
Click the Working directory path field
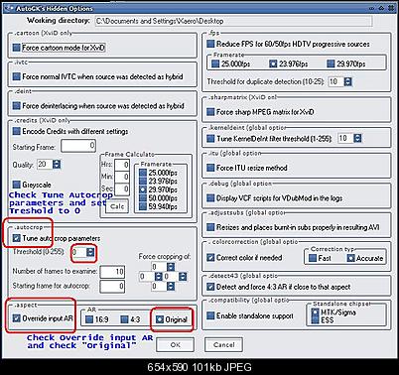tap(233, 21)
